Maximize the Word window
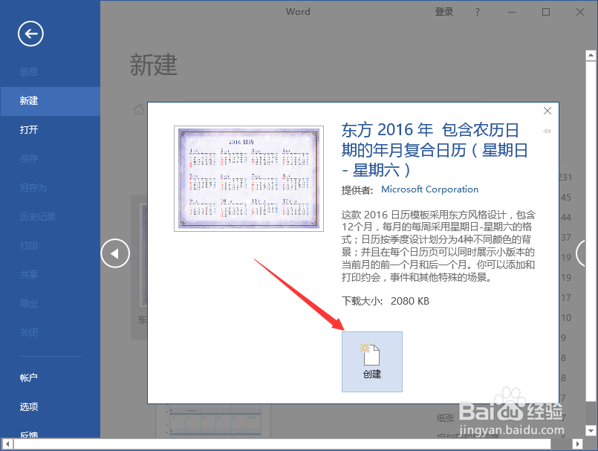This screenshot has width=598, height=451. click(546, 12)
